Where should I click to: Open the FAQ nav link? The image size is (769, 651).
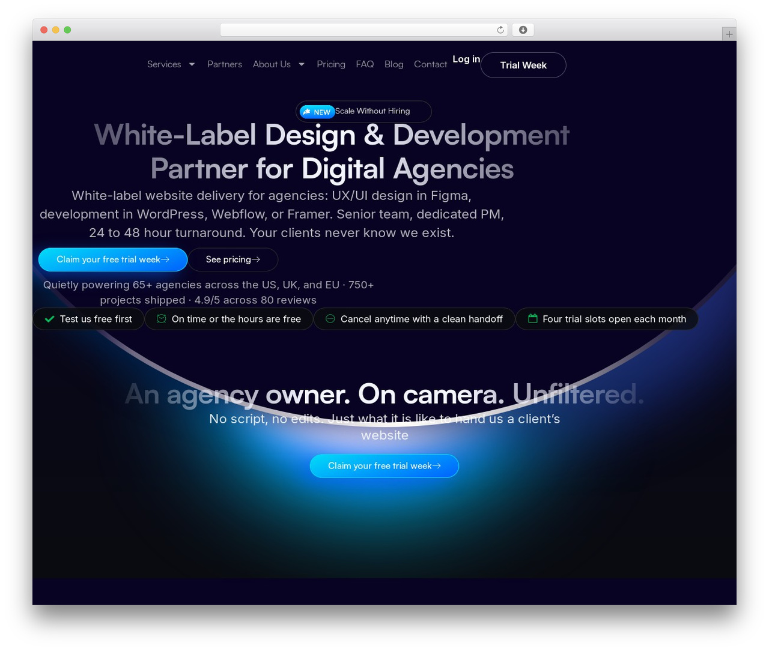tap(365, 64)
